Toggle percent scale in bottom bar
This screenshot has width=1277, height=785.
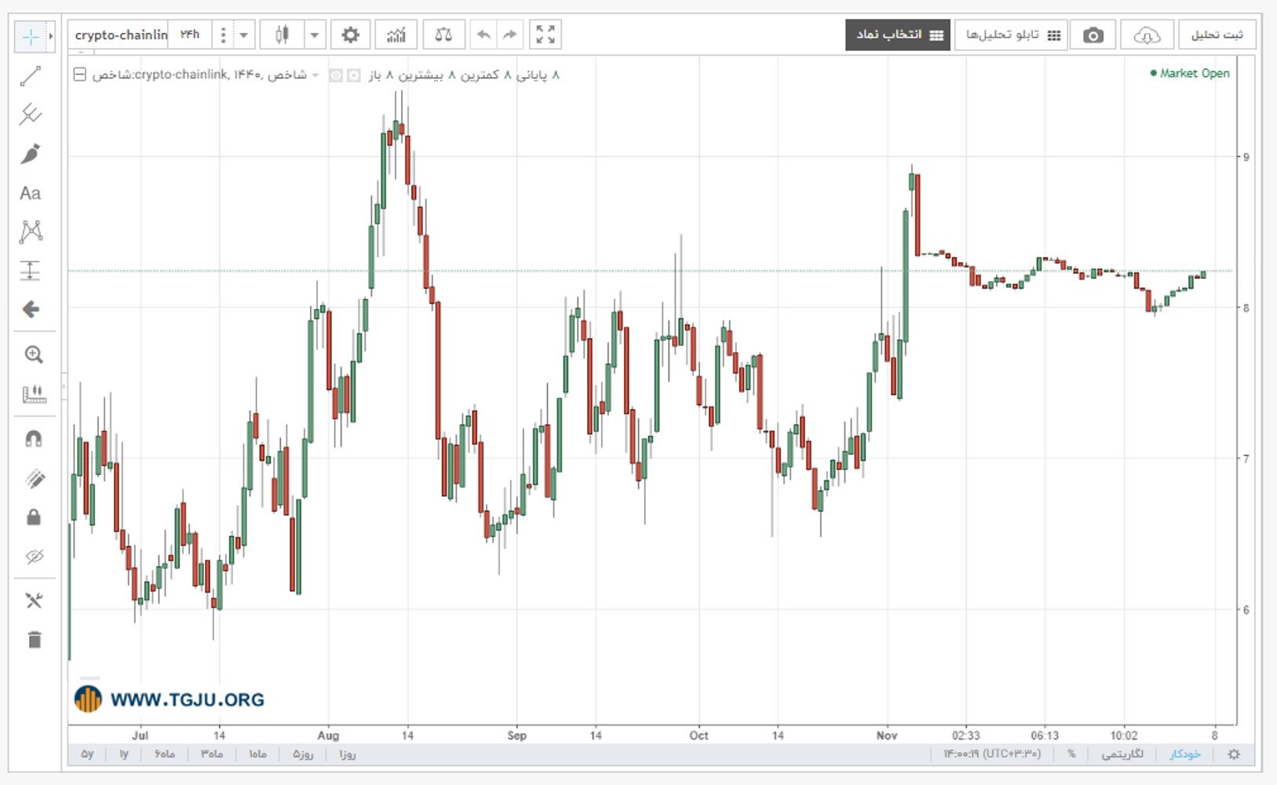[x=1071, y=754]
